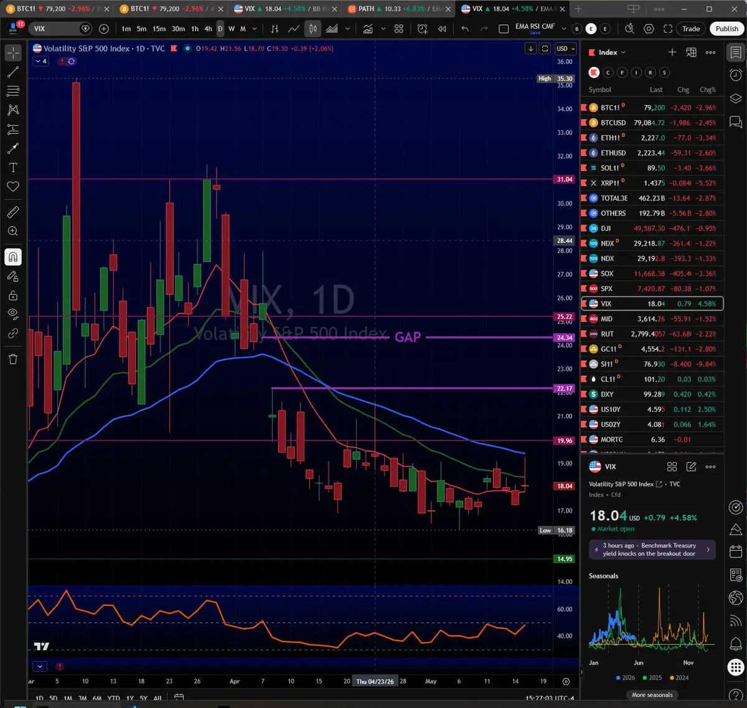Click the compare or add symbol plus
Image resolution: width=747 pixels, height=708 pixels.
104,29
